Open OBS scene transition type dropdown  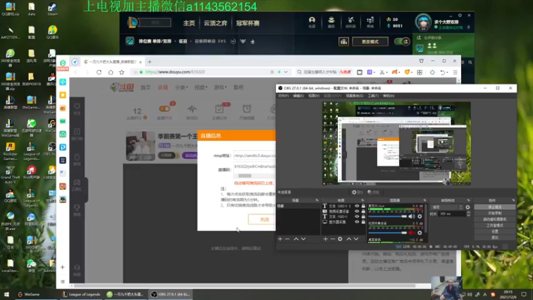(447, 207)
